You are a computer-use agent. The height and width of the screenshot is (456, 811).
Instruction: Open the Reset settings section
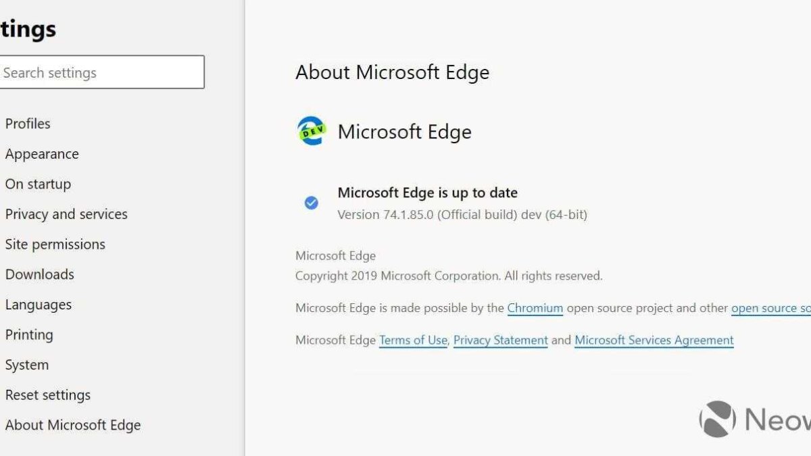pyautogui.click(x=48, y=395)
